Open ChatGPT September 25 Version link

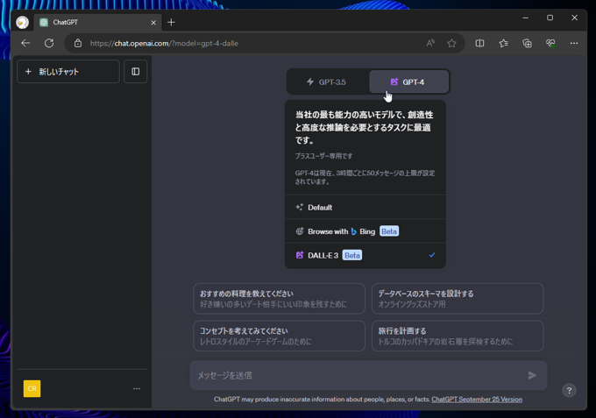coord(477,400)
